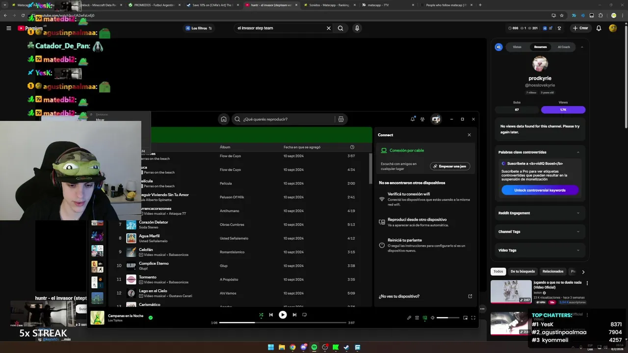Toggle repeat in Spotify player
Viewport: 628px width, 353px height.
(x=304, y=315)
